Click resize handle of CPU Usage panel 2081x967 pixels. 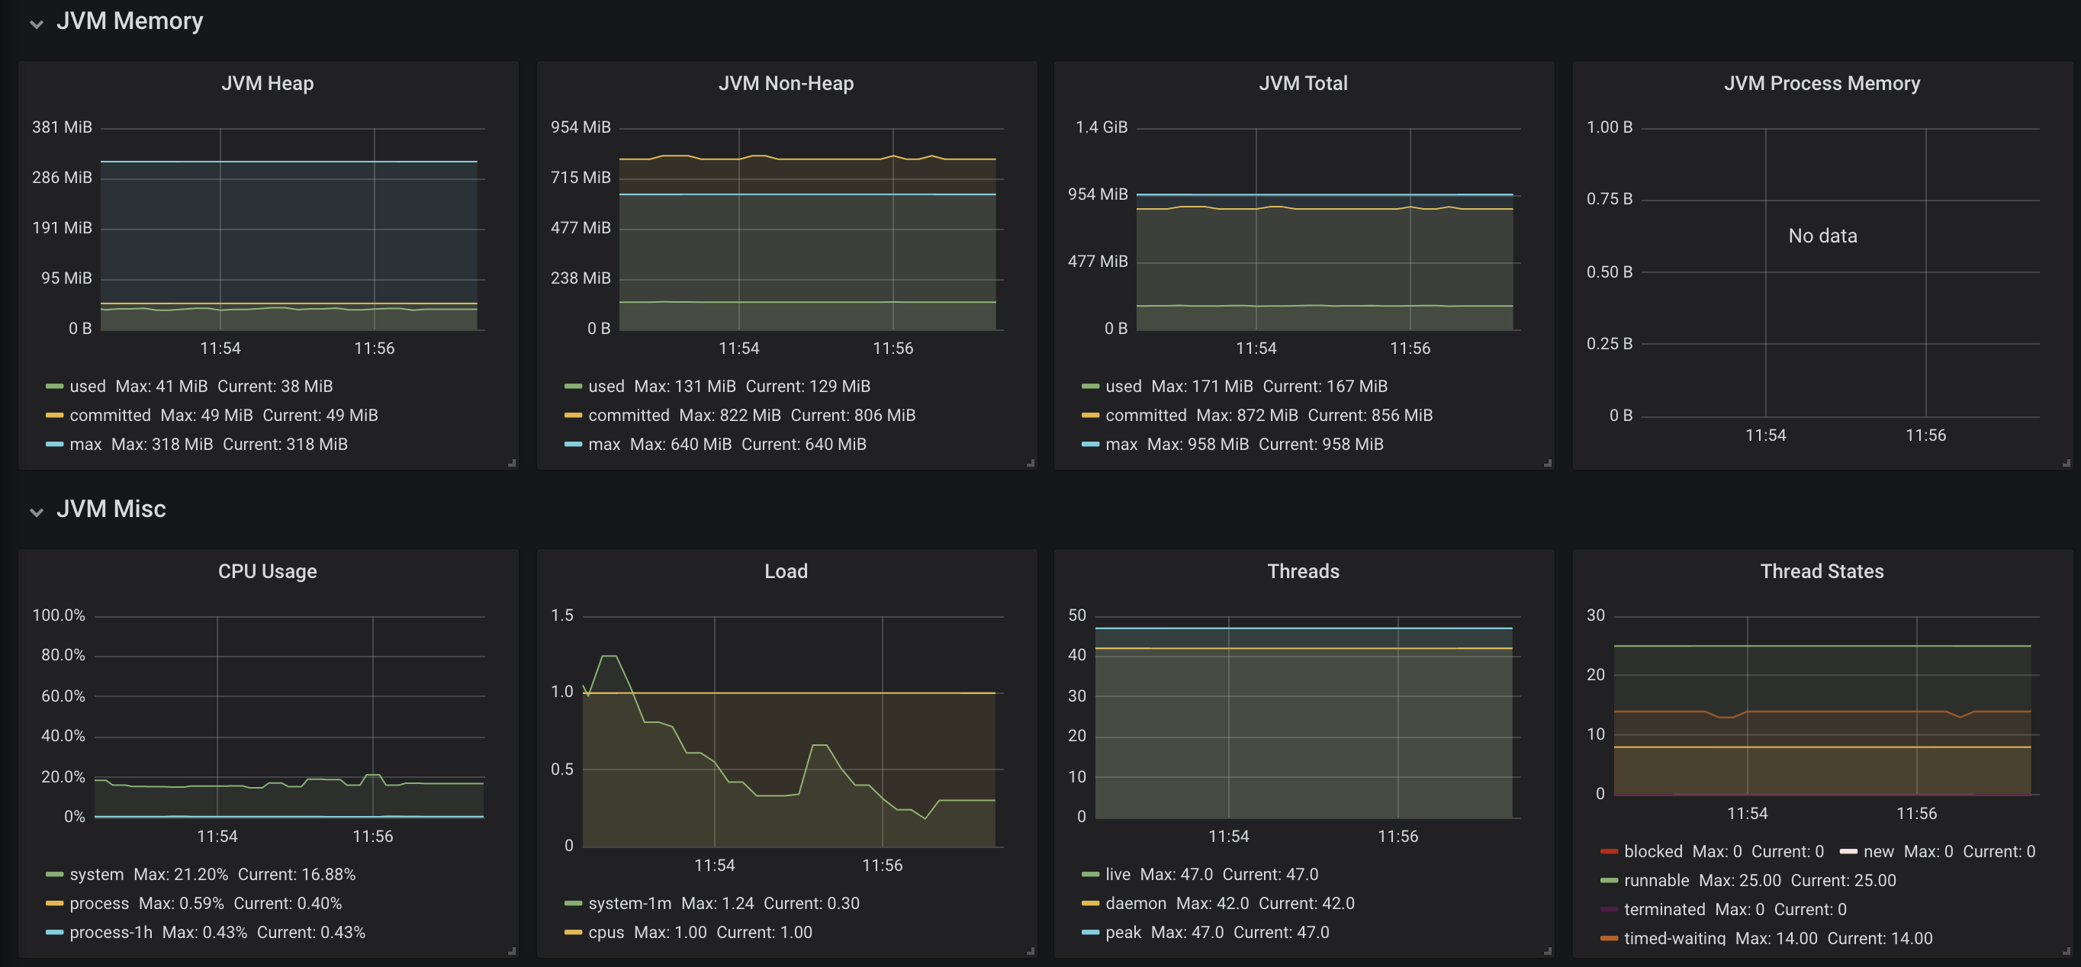[x=511, y=951]
